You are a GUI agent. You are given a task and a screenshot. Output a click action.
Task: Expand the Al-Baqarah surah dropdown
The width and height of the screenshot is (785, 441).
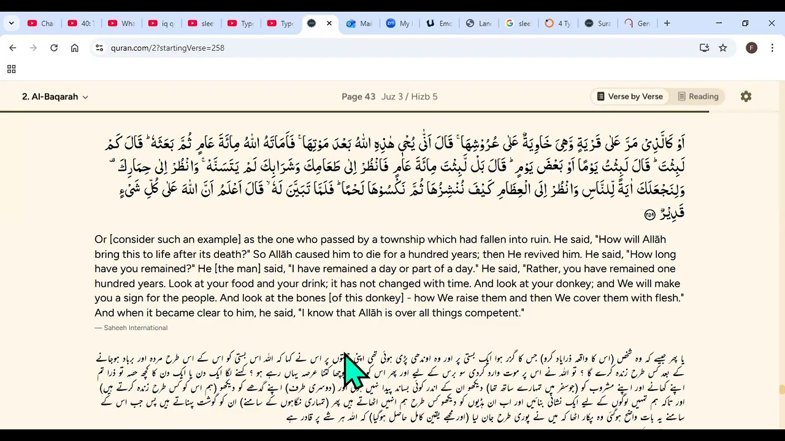click(x=55, y=97)
